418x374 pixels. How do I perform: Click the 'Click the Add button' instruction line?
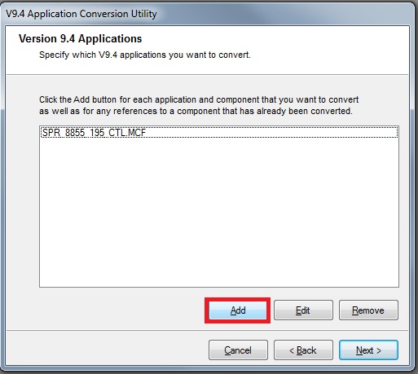click(199, 99)
